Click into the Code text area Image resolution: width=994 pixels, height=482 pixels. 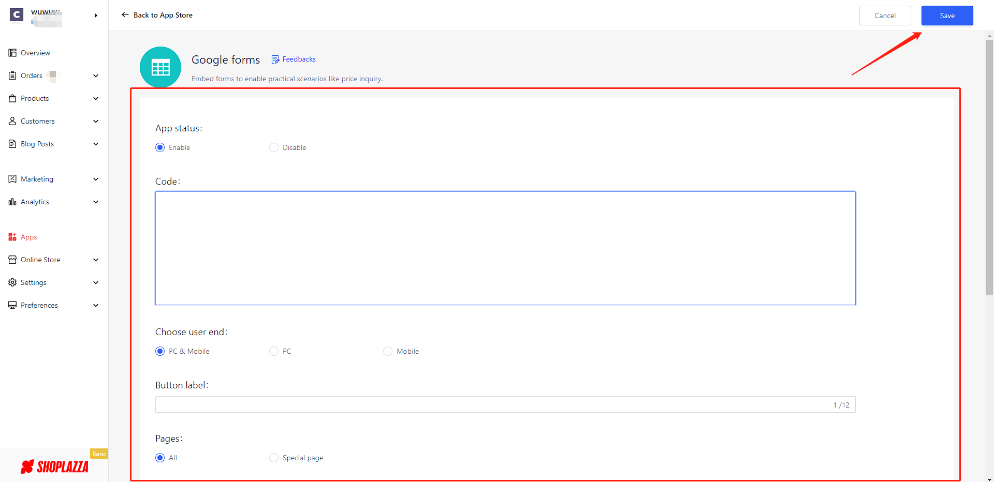pyautogui.click(x=505, y=248)
